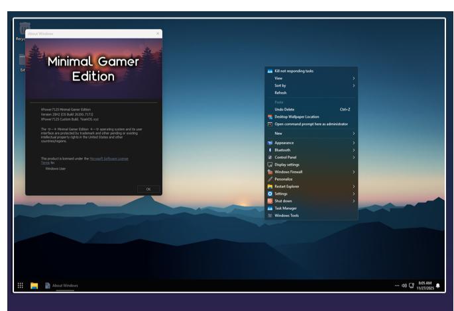454x311 pixels.
Task: Open the notification bell in the taskbar
Action: pyautogui.click(x=438, y=286)
